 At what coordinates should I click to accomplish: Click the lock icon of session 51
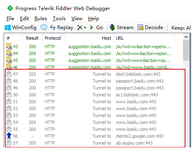[x=9, y=101]
